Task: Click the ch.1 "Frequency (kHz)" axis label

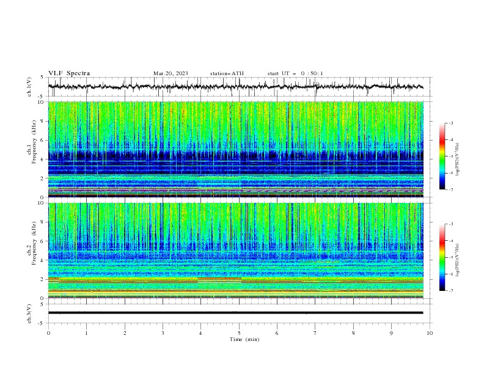Action: point(34,142)
